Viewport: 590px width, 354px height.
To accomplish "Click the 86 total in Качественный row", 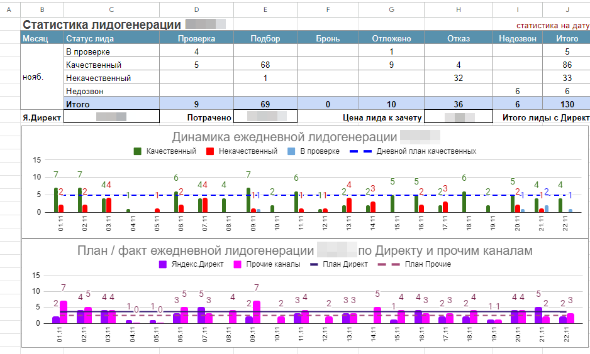I will (566, 64).
